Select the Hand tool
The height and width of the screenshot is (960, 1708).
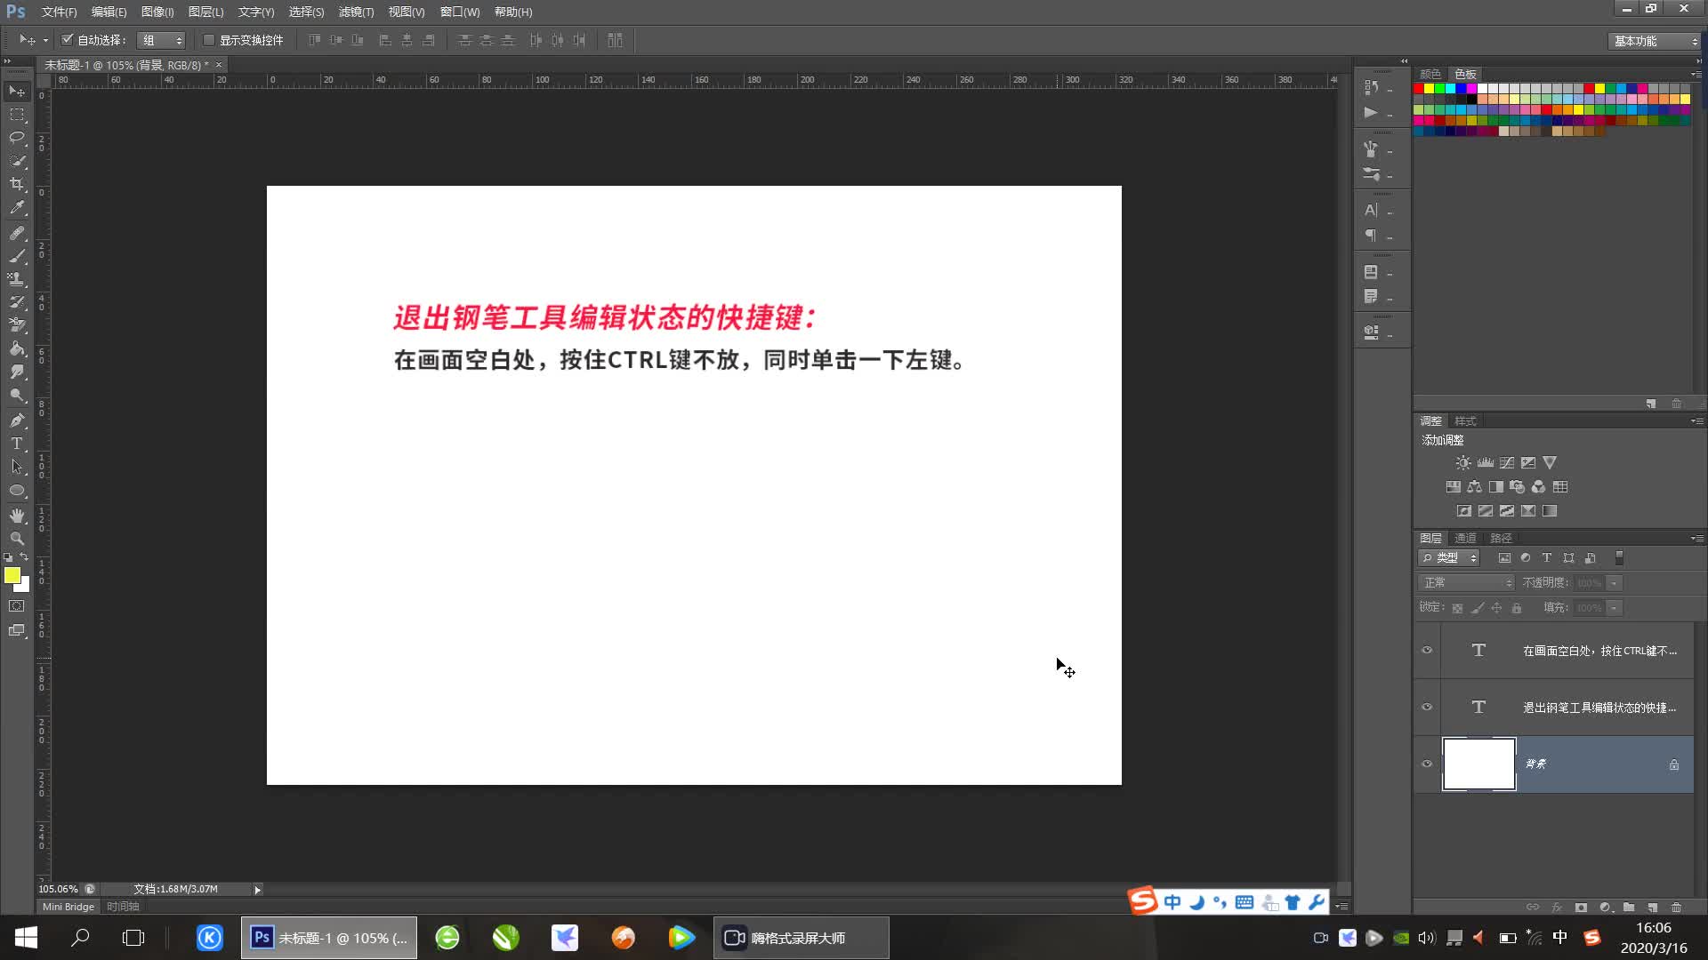pyautogui.click(x=17, y=516)
